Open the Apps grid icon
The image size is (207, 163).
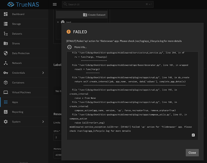[6, 102]
